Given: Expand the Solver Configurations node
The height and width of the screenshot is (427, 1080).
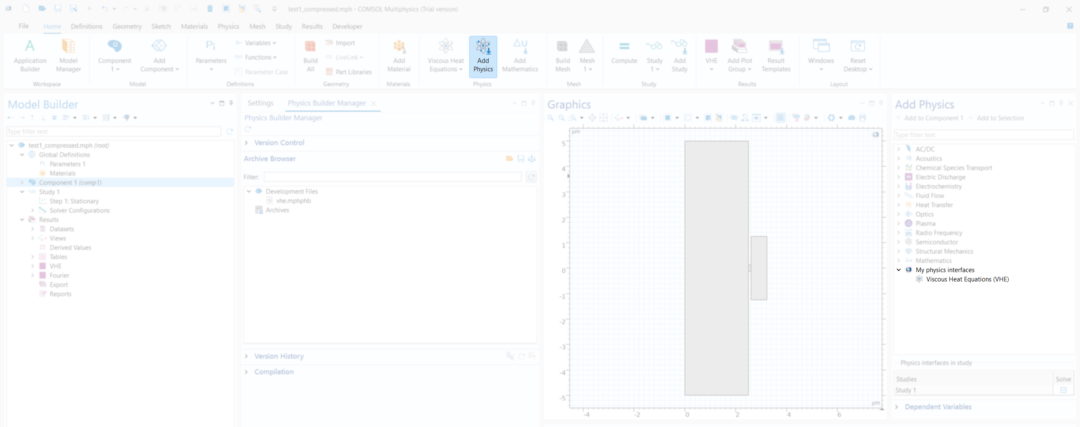Looking at the screenshot, I should [x=32, y=211].
